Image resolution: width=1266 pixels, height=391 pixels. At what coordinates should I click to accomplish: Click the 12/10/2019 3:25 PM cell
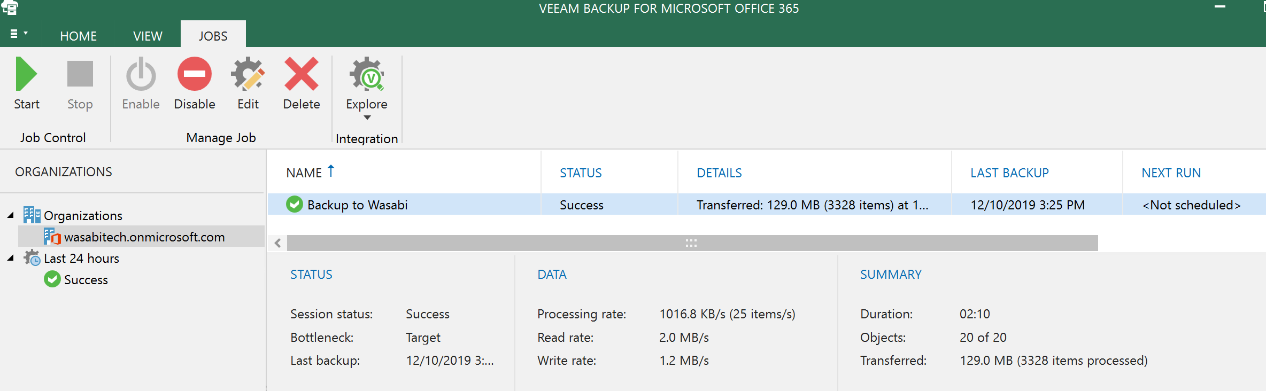click(1028, 205)
